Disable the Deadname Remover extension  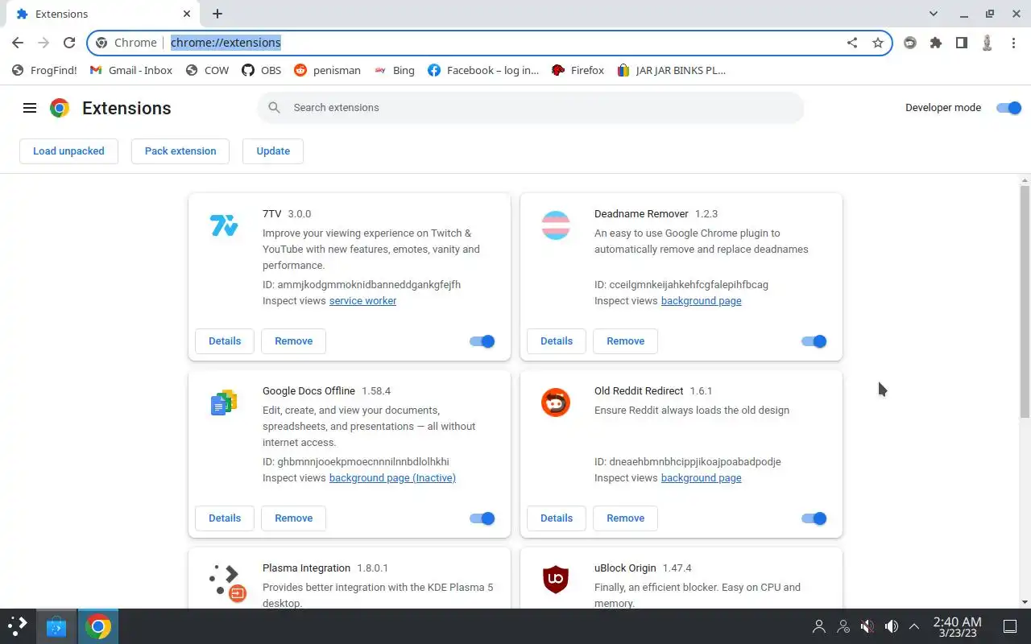(814, 341)
